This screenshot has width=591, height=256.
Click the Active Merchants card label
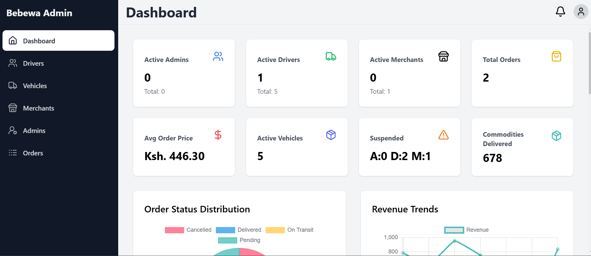pos(397,59)
